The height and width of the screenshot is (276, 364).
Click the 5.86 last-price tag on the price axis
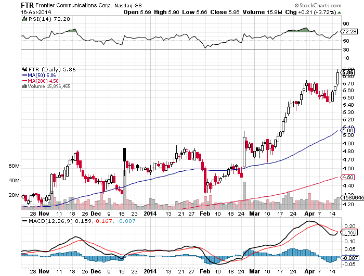tap(348, 72)
